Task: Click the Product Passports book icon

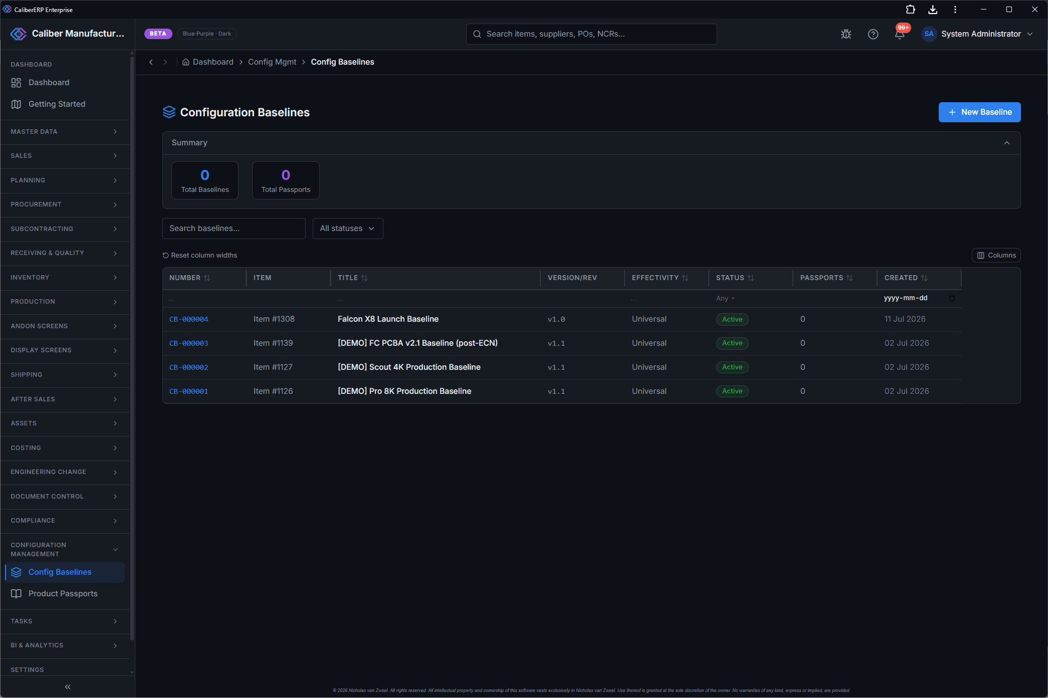Action: click(16, 594)
